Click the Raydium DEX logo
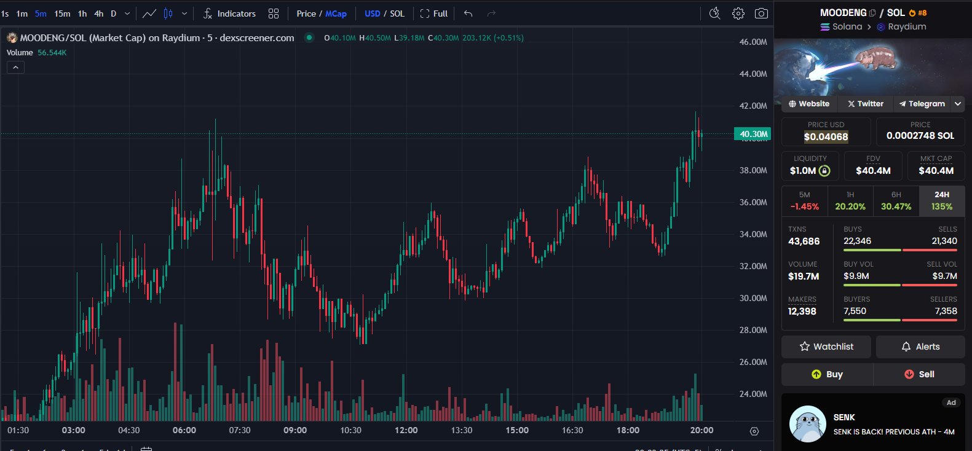The width and height of the screenshot is (972, 451). click(880, 27)
